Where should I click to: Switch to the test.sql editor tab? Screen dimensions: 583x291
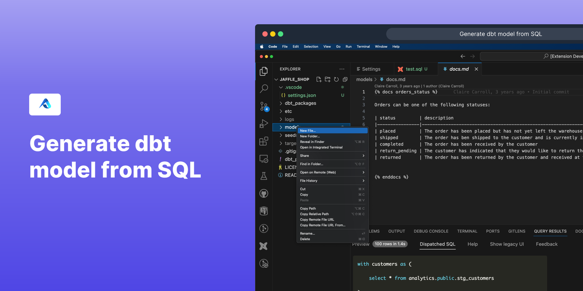[413, 69]
